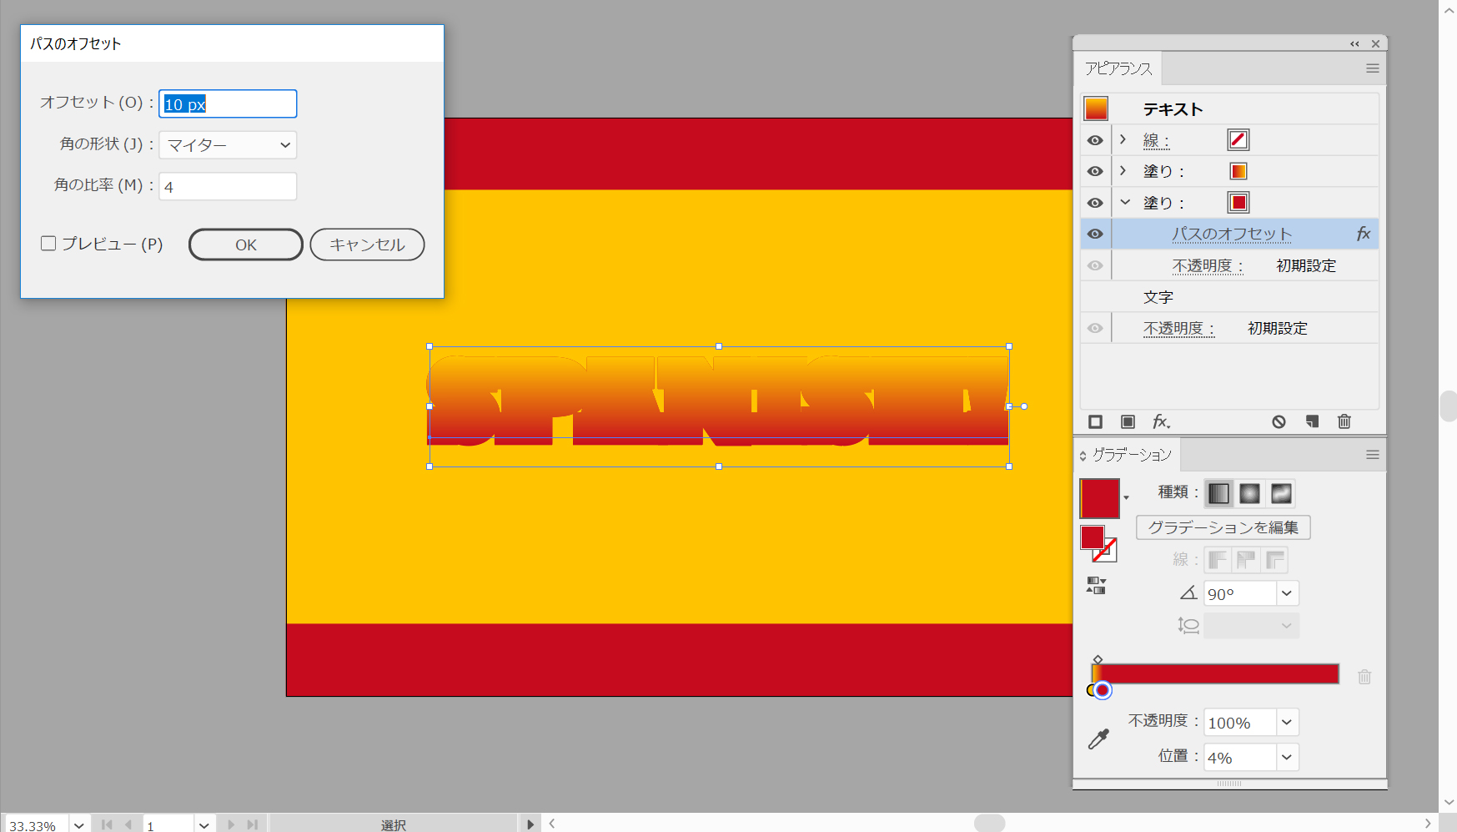
Task: Open the gradient angle dropdown
Action: (x=1287, y=593)
